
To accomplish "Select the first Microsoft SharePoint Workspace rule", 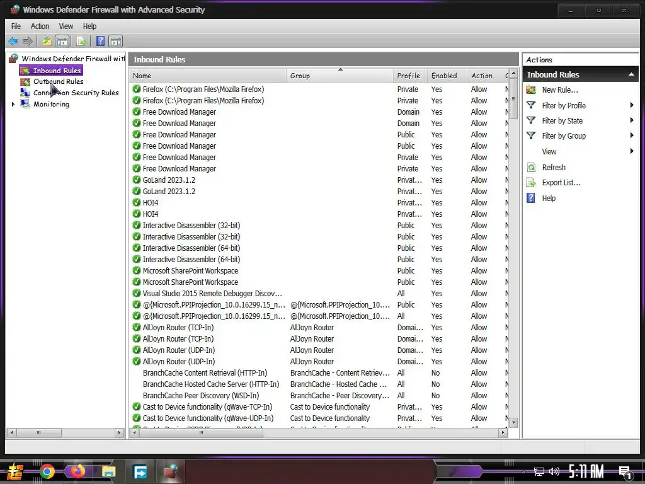I will tap(319, 271).
